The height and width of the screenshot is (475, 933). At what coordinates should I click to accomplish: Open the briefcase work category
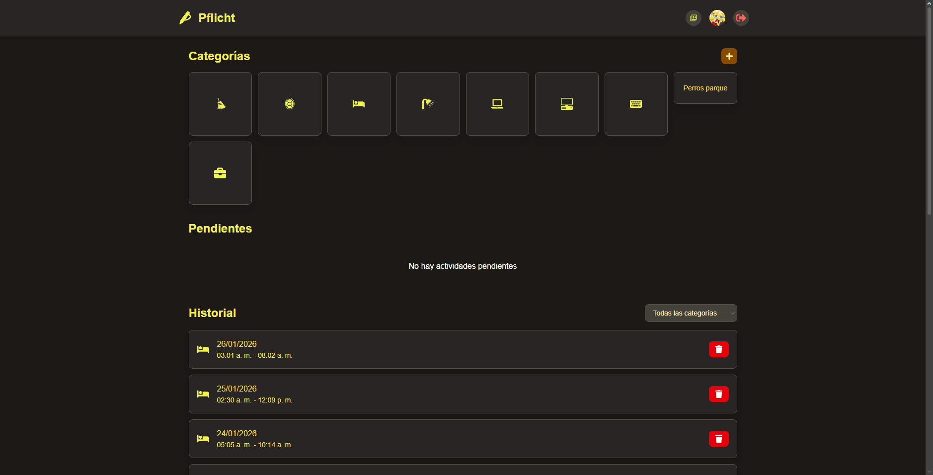[220, 173]
